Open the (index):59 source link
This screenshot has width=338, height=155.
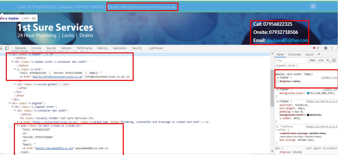click(x=330, y=90)
